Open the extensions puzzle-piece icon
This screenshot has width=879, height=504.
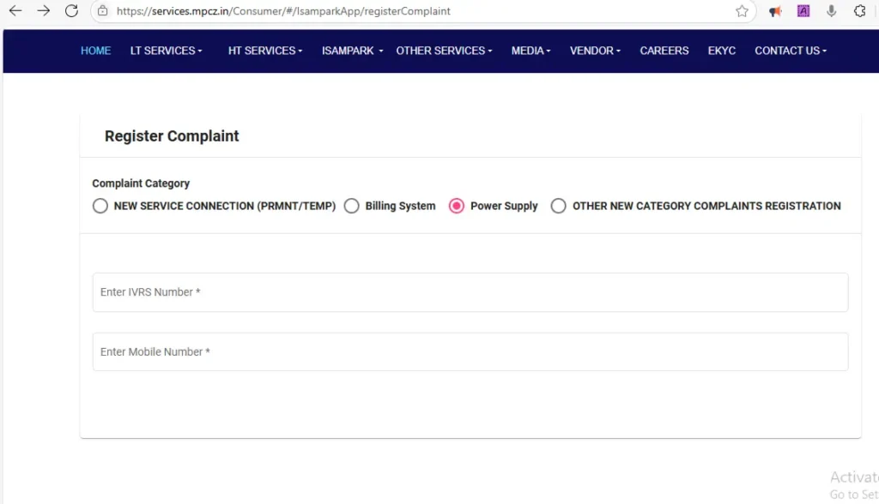(x=860, y=10)
